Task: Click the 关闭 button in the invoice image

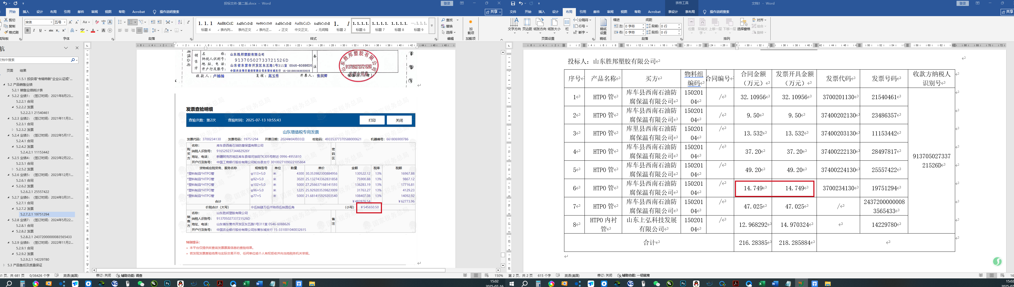Action: click(399, 120)
